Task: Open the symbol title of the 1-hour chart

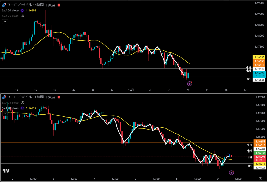Action: click(30, 97)
